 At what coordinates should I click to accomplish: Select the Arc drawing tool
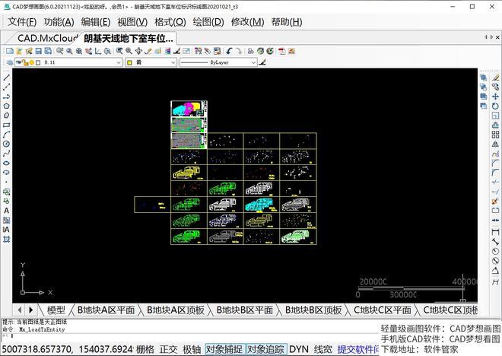point(6,135)
